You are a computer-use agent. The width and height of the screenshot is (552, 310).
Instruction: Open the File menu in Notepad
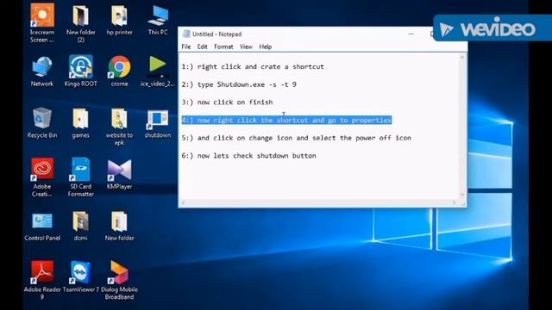[186, 46]
